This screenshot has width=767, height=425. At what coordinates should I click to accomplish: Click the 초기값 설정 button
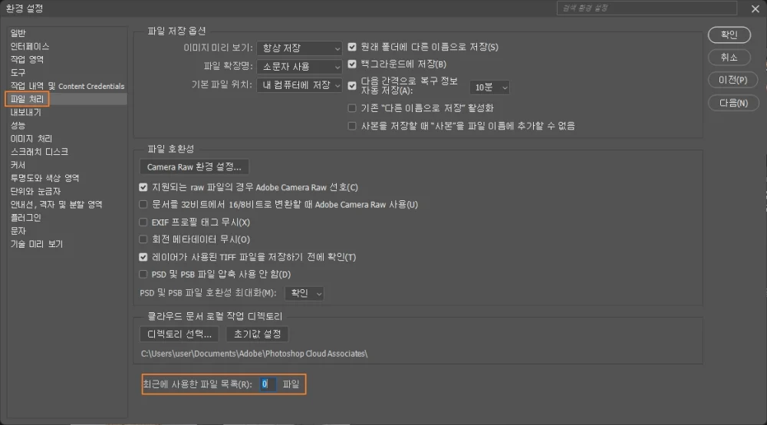(257, 334)
